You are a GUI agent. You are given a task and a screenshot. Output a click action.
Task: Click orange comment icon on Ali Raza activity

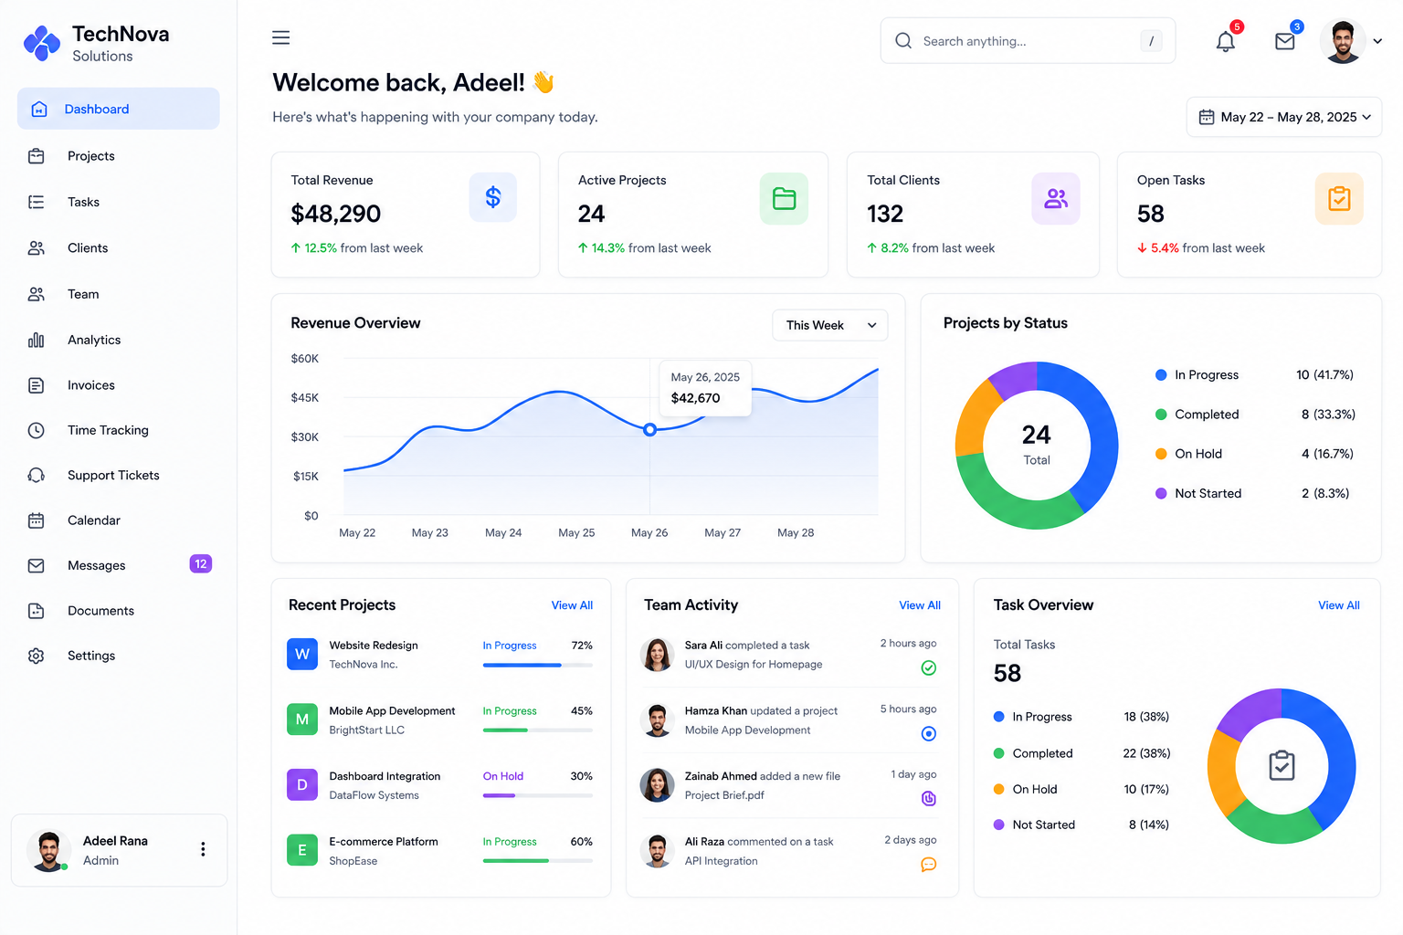[x=929, y=865]
